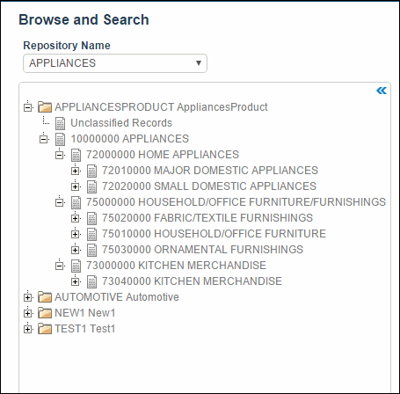The image size is (400, 394).
Task: Select 75030000 ORNAMENTAL FURNISHINGS label
Action: (202, 250)
